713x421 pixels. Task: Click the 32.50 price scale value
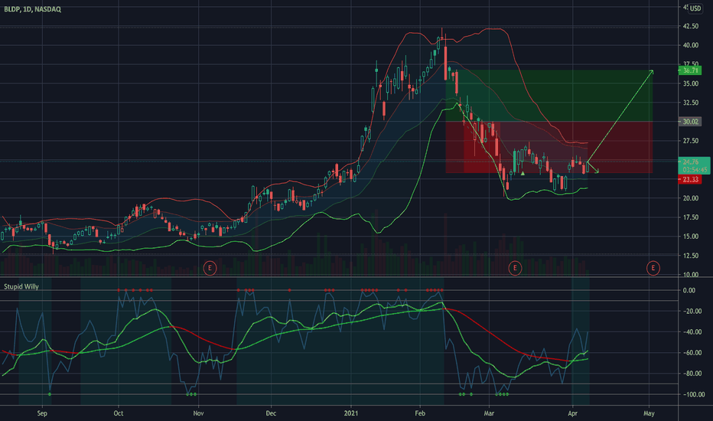pyautogui.click(x=690, y=103)
